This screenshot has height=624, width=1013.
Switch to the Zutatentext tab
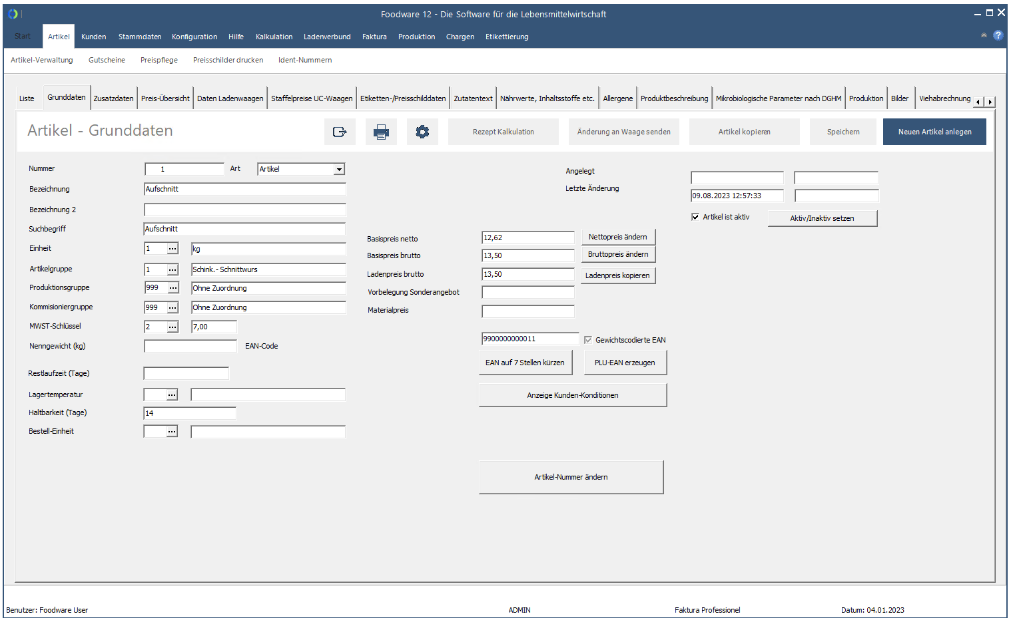coord(474,98)
